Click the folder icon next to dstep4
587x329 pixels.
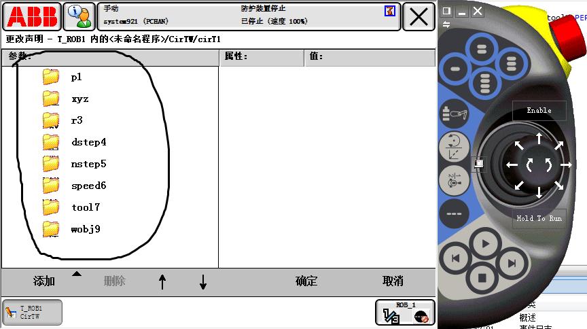point(50,142)
